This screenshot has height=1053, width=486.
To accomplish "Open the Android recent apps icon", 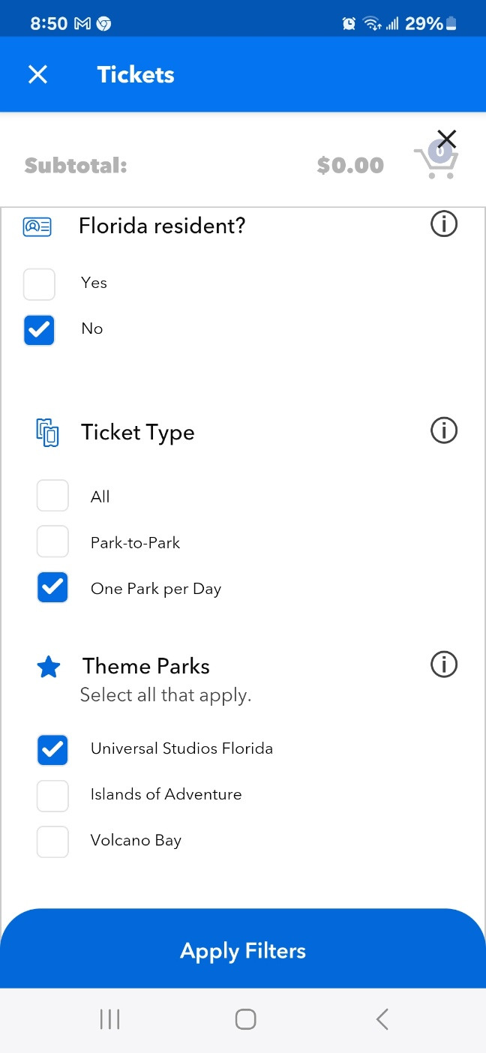I will pyautogui.click(x=109, y=1019).
